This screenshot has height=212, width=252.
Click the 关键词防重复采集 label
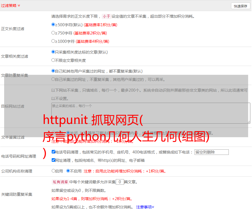17,195
